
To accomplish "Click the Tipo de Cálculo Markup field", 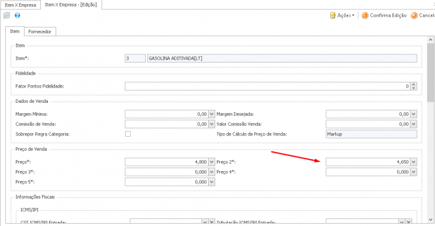I will [371, 134].
